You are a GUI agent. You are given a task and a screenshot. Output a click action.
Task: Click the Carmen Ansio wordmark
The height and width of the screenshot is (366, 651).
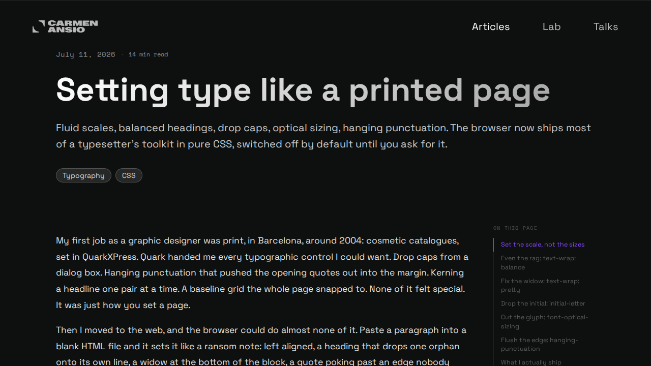point(73,26)
